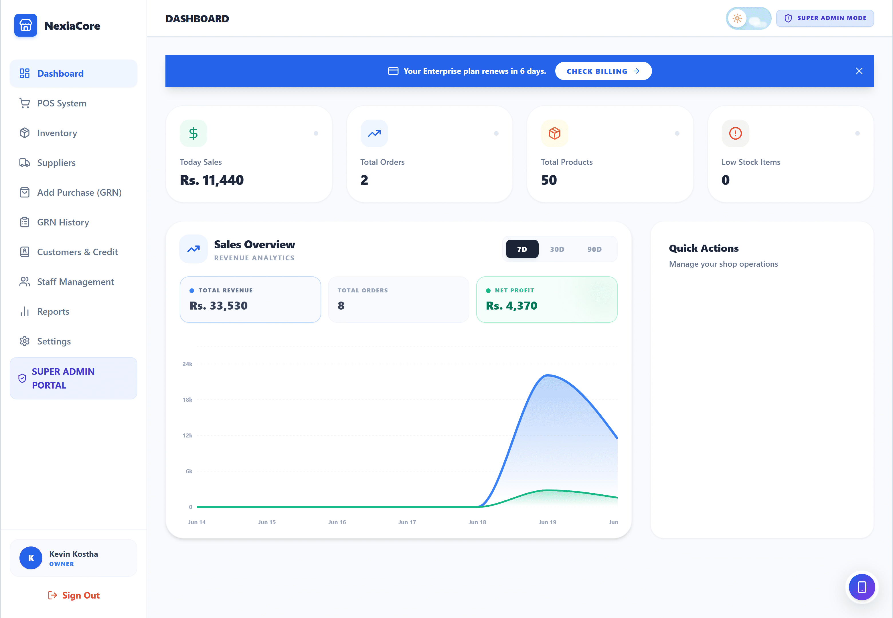893x618 pixels.
Task: Open Add Purchase (GRN)
Action: (x=74, y=193)
